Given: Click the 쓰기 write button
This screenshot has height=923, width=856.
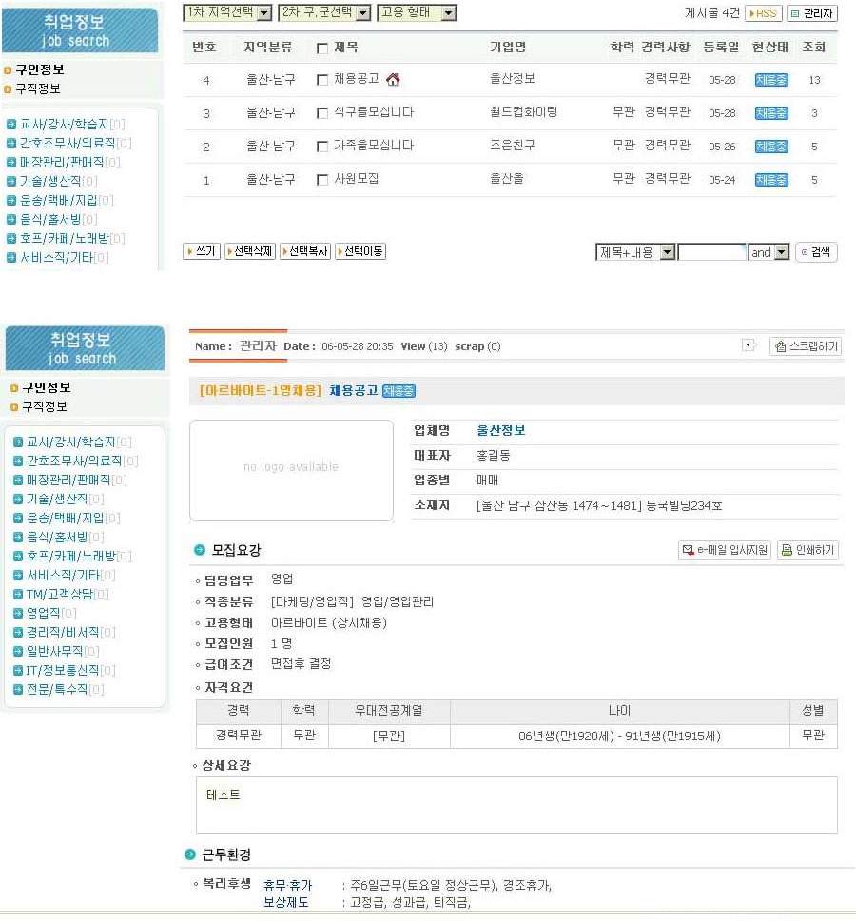Looking at the screenshot, I should (202, 251).
